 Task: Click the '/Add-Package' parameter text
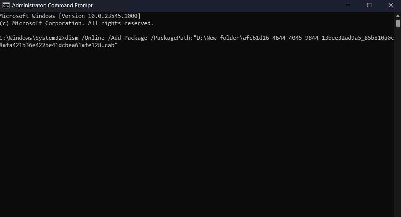126,38
